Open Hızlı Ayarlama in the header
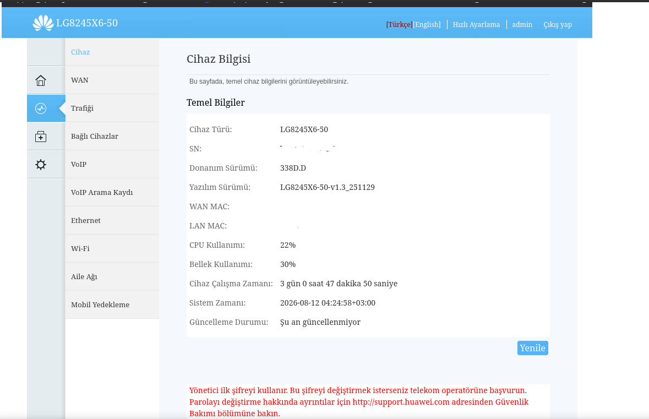Image resolution: width=649 pixels, height=419 pixels. [x=476, y=25]
